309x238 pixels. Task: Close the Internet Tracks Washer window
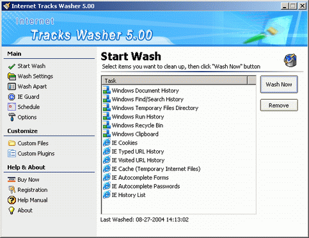302,6
